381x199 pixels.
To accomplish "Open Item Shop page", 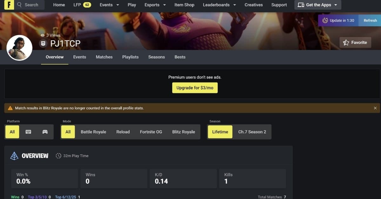I will 184,5.
